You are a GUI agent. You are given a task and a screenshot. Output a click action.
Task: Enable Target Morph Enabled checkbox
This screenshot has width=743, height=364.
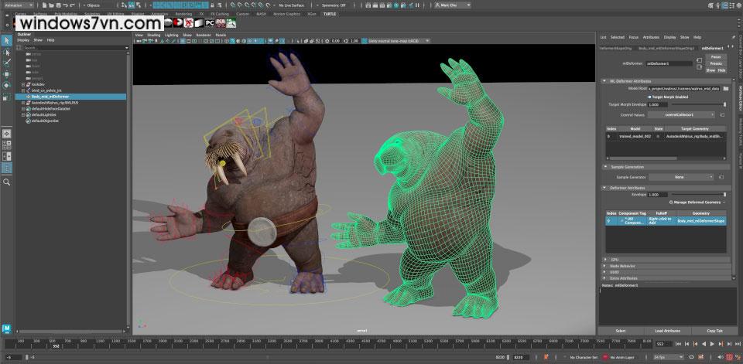coord(649,97)
